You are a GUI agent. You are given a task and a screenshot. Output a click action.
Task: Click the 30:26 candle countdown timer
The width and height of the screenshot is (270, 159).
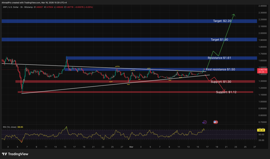click(x=261, y=71)
